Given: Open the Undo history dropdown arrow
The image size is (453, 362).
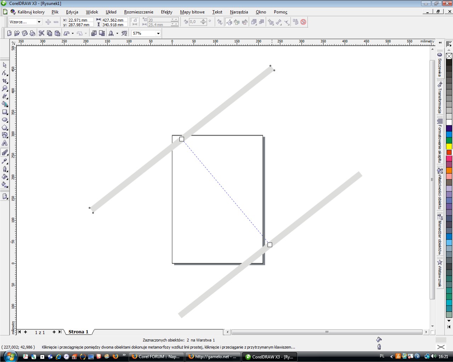Looking at the screenshot, I should point(73,33).
